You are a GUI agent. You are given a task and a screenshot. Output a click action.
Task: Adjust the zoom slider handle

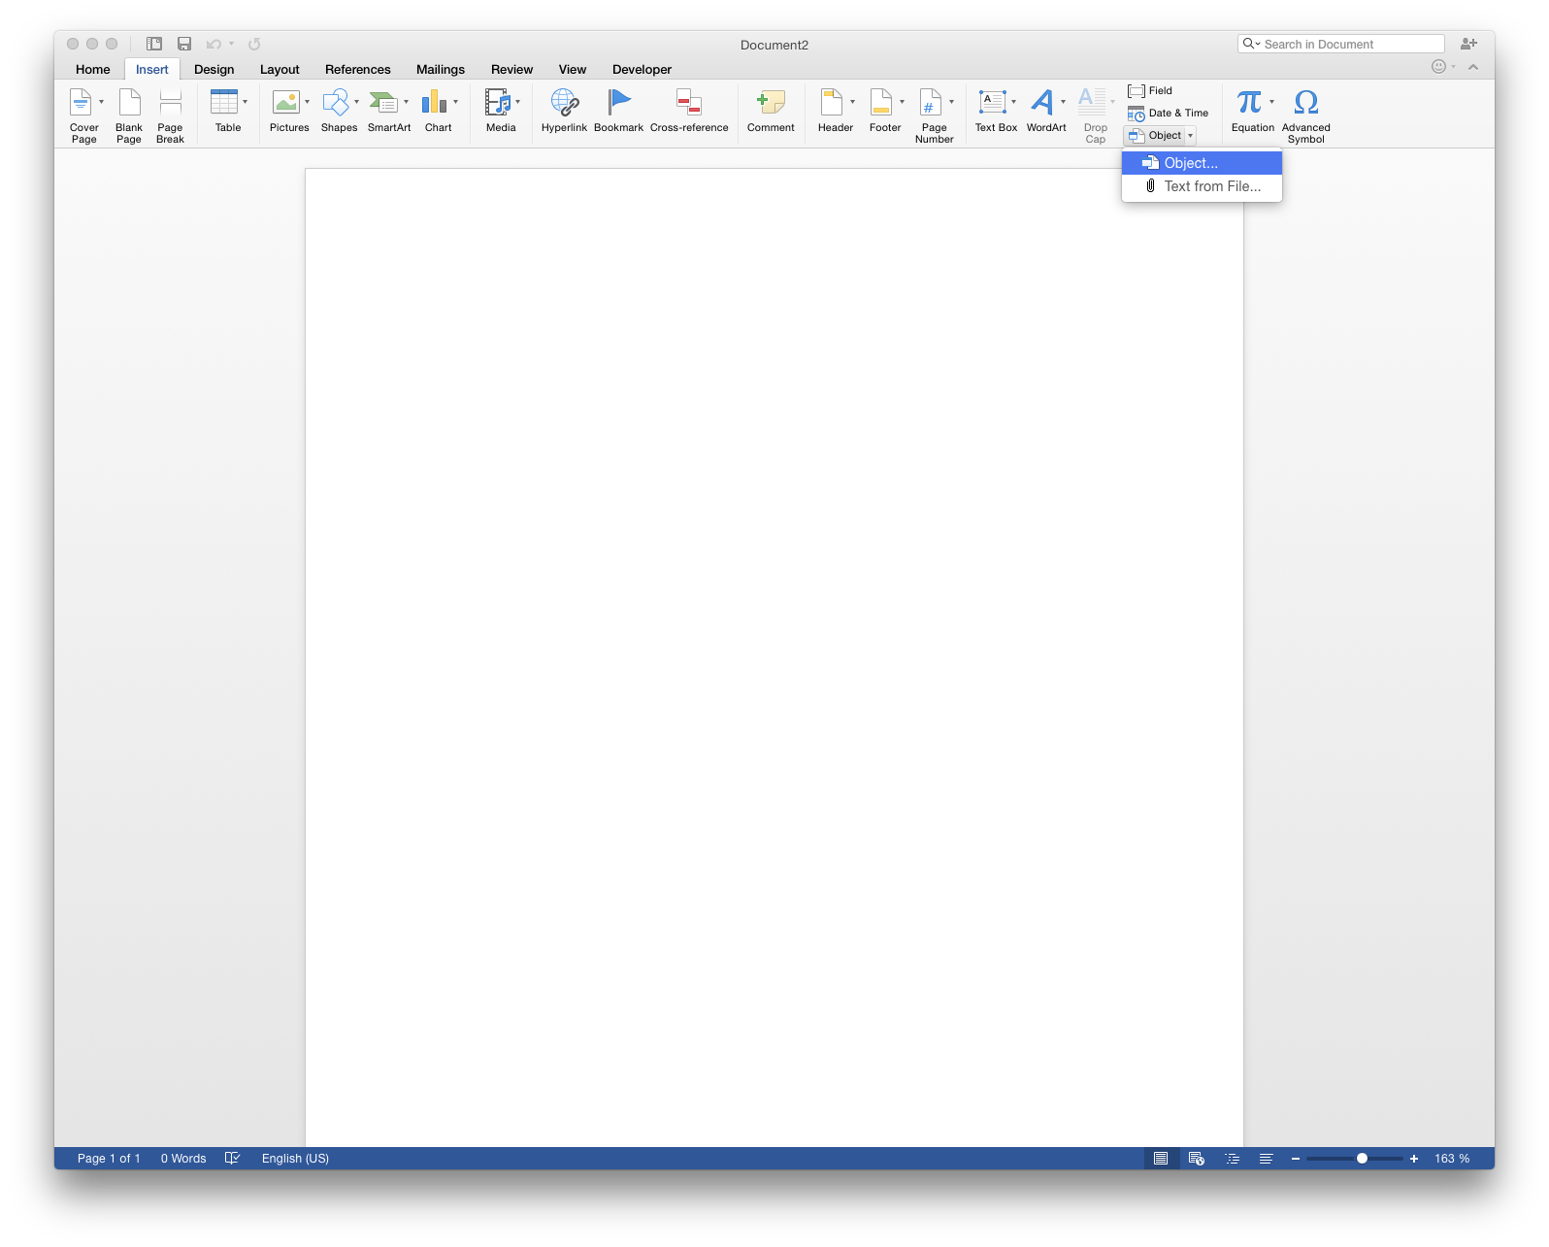(1362, 1159)
